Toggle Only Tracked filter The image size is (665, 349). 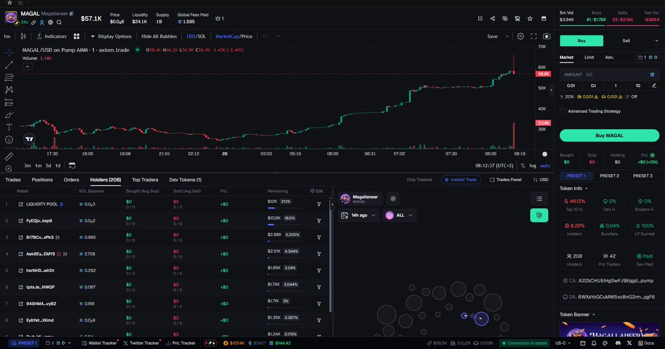419,180
